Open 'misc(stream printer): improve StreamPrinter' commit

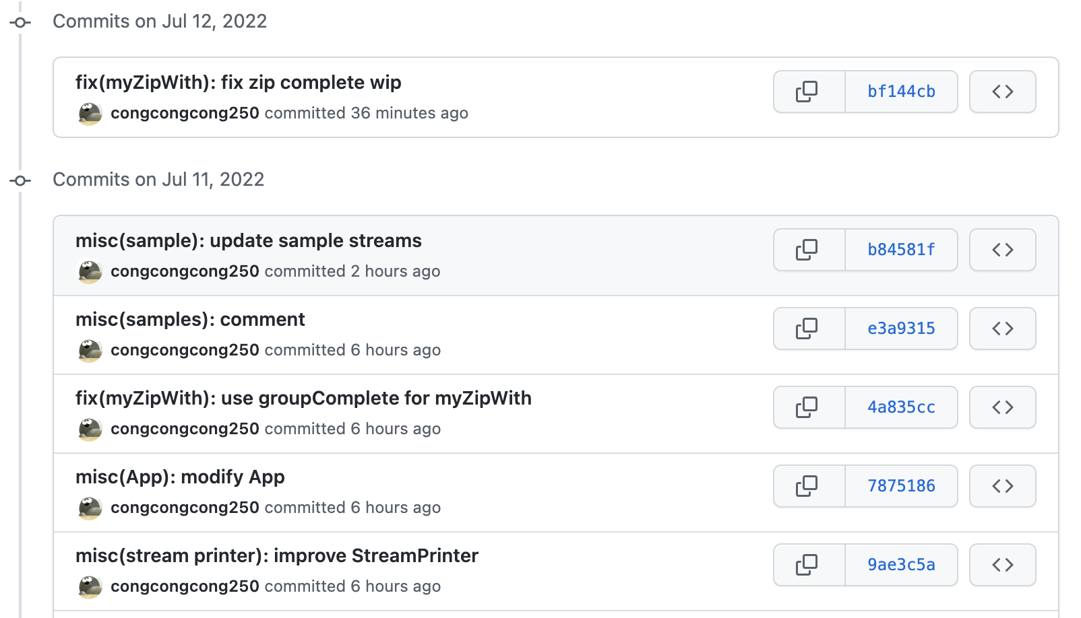coord(276,556)
